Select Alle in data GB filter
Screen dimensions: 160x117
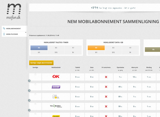click(x=96, y=48)
